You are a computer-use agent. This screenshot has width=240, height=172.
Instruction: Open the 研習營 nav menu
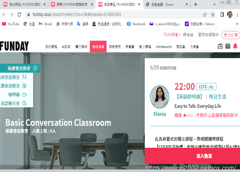tap(130, 47)
